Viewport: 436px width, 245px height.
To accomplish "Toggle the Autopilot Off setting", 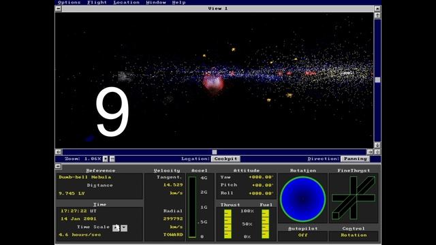I will pyautogui.click(x=302, y=235).
